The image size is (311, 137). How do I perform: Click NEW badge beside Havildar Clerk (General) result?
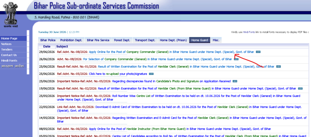[x=279, y=66]
